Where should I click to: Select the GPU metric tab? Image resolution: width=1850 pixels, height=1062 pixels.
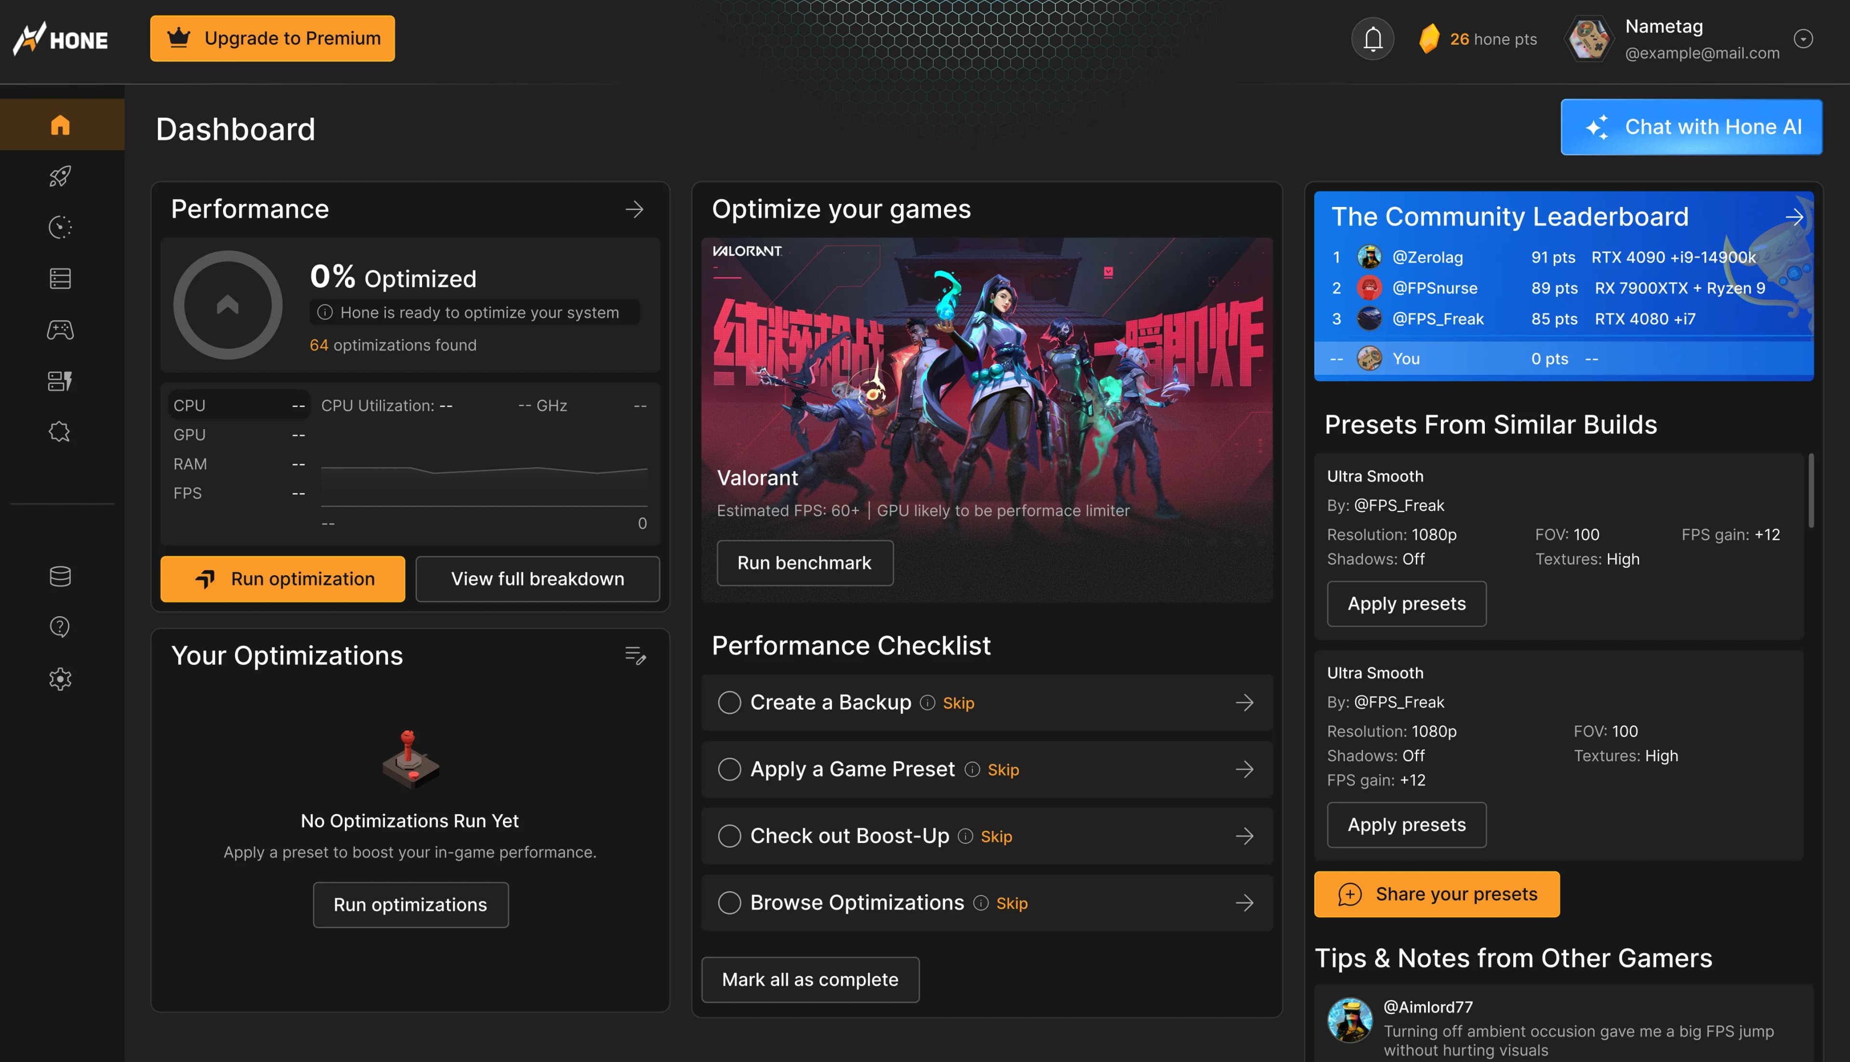tap(238, 435)
